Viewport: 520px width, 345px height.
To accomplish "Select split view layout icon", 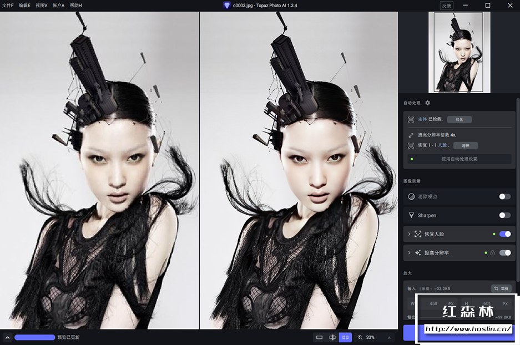I will click(332, 337).
